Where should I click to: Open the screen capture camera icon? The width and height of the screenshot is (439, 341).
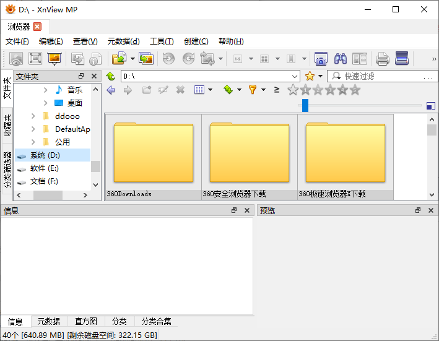[321, 59]
